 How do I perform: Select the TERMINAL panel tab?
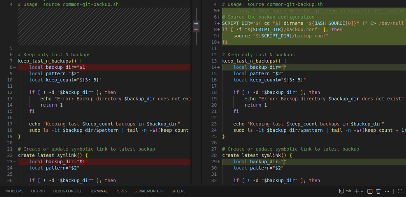99,191
